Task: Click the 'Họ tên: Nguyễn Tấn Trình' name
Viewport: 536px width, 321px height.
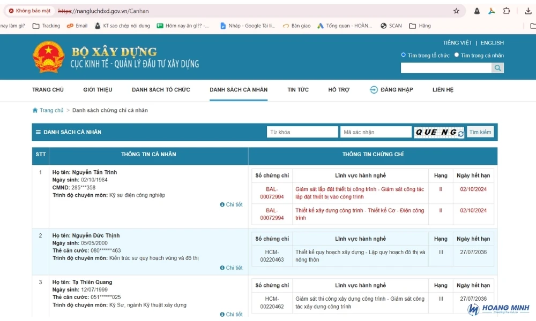Action: click(x=85, y=172)
